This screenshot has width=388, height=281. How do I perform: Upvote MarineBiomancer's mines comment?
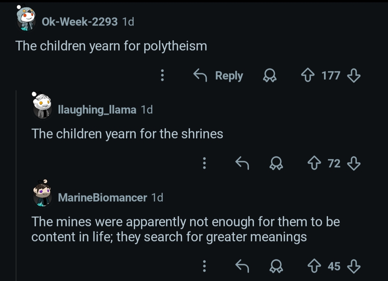click(x=315, y=266)
